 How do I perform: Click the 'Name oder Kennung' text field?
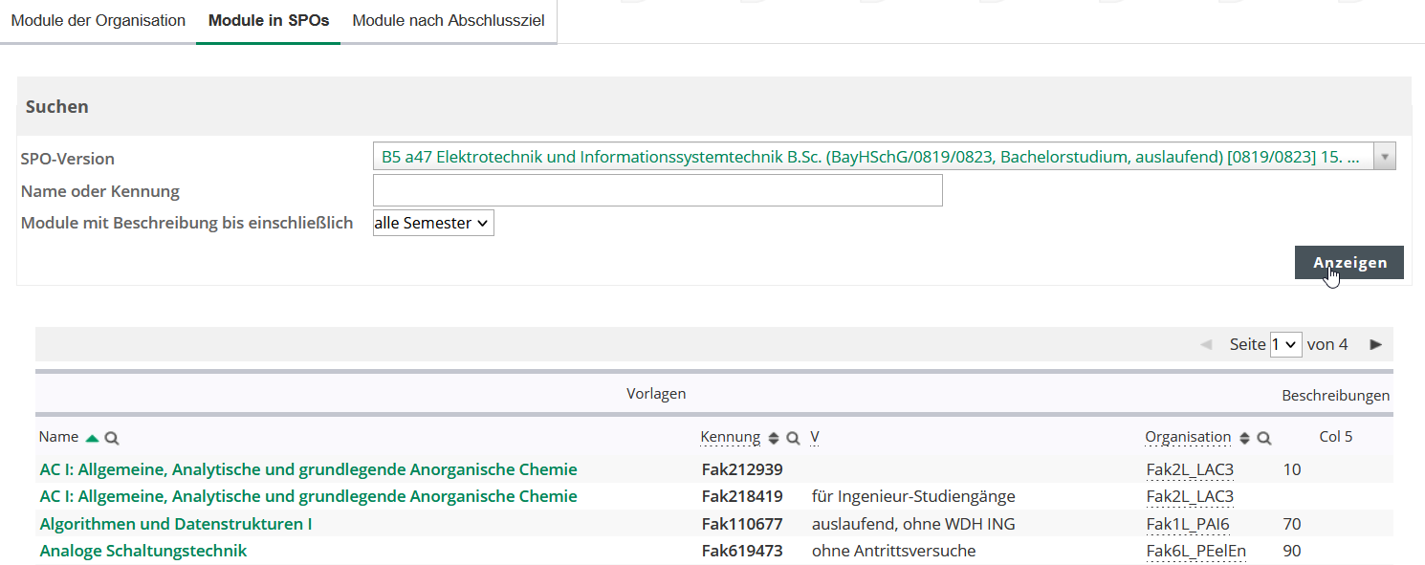(657, 190)
